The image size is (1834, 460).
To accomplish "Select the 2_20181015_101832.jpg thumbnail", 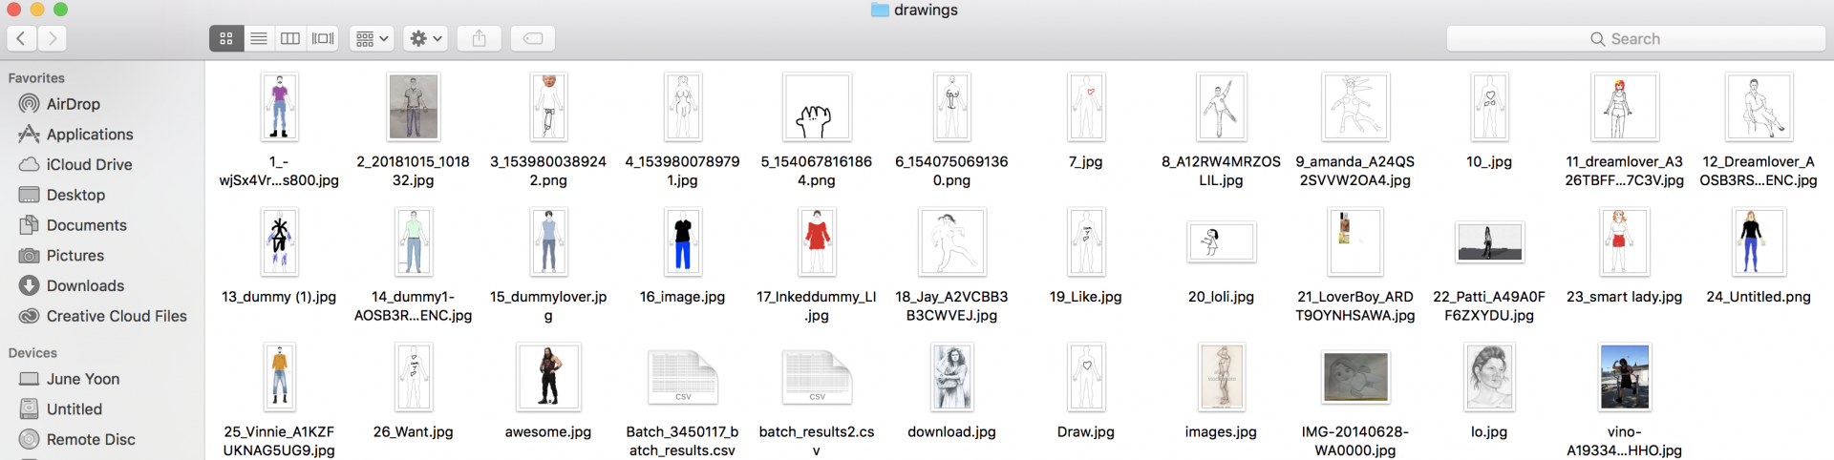I will [413, 107].
